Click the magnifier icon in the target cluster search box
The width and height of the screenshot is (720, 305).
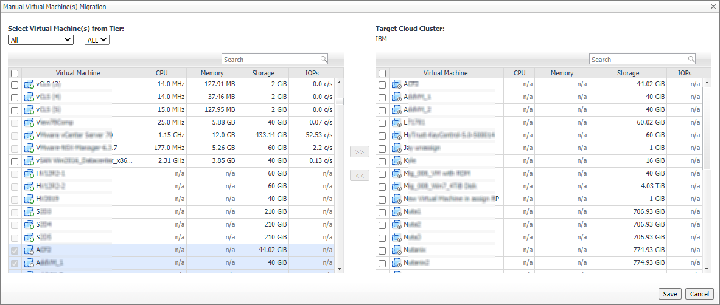click(x=691, y=59)
